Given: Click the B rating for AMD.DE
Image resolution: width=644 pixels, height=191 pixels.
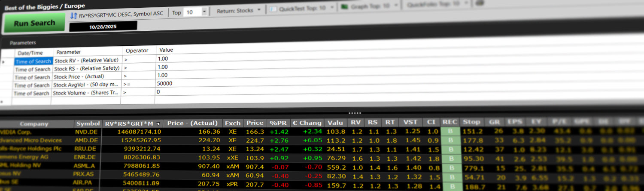Looking at the screenshot, I should click(450, 140).
